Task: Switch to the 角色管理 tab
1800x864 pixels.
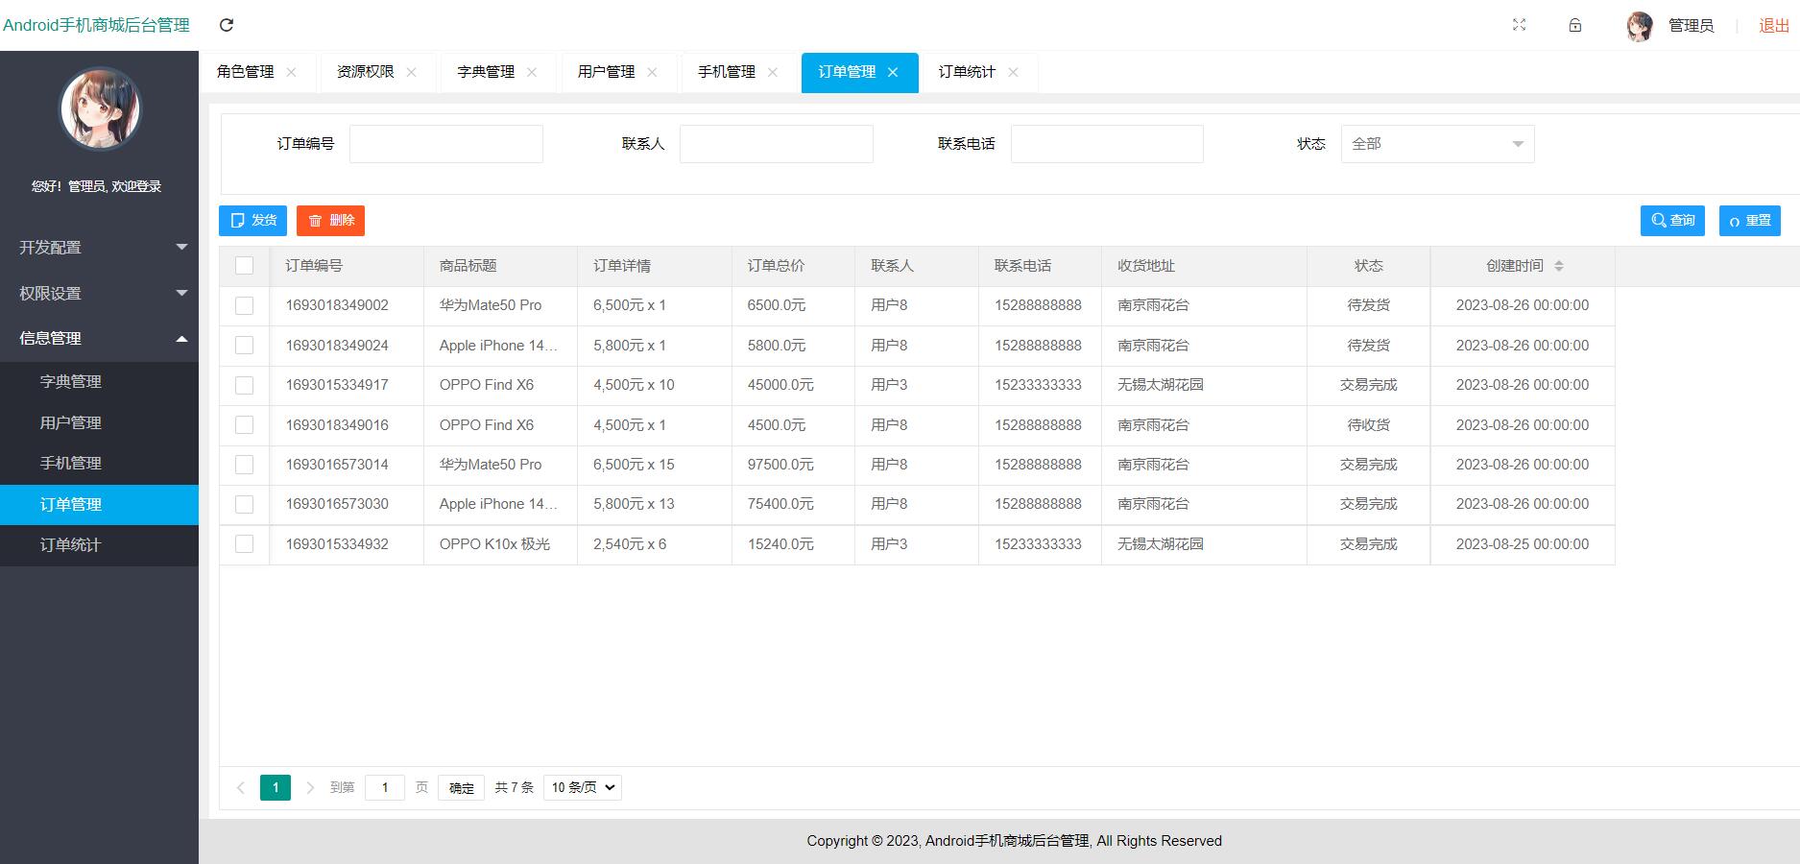Action: pos(246,72)
